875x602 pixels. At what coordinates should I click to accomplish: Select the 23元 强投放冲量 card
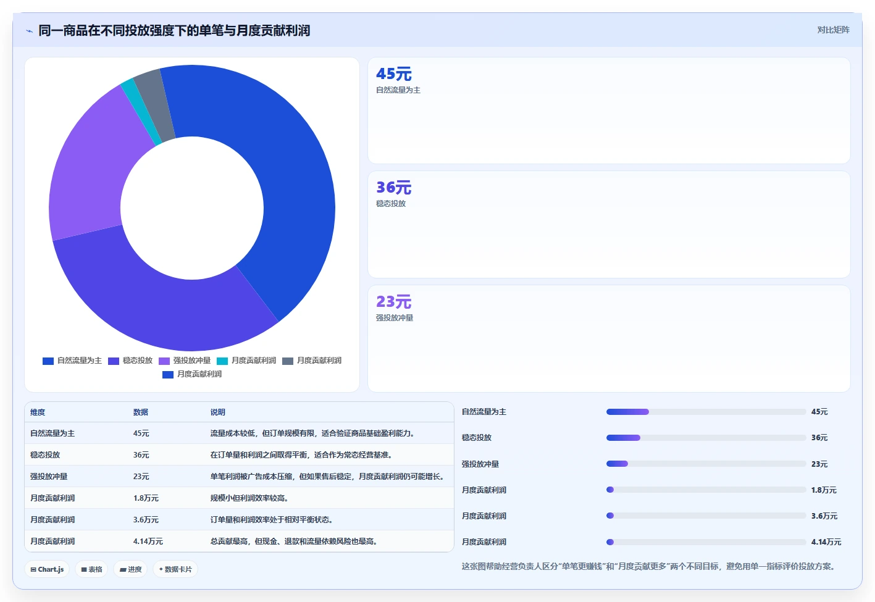tap(609, 338)
